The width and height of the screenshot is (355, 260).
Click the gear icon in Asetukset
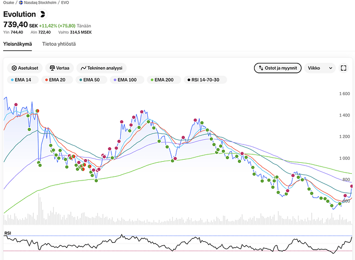14,68
